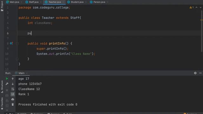
Task: Click the camera dump threads icon
Action: 7,95
